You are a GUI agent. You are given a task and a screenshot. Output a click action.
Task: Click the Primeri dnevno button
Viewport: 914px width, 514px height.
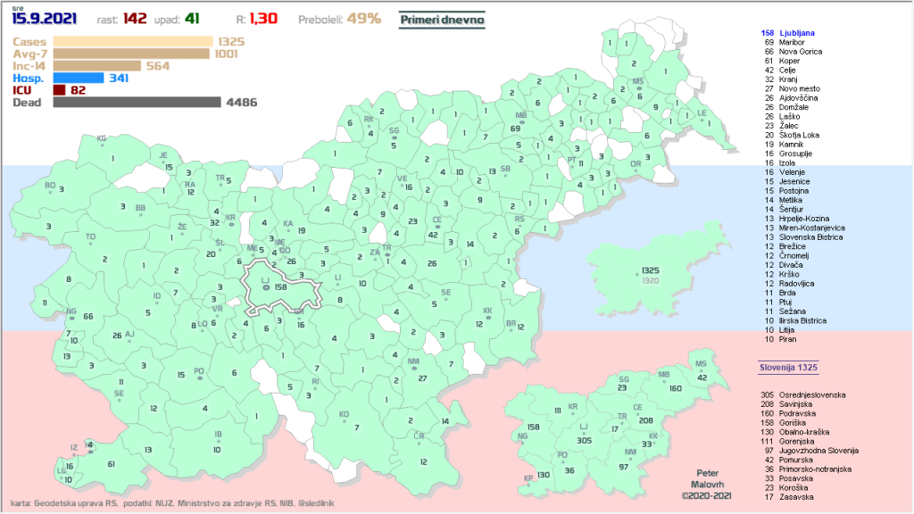coord(443,19)
